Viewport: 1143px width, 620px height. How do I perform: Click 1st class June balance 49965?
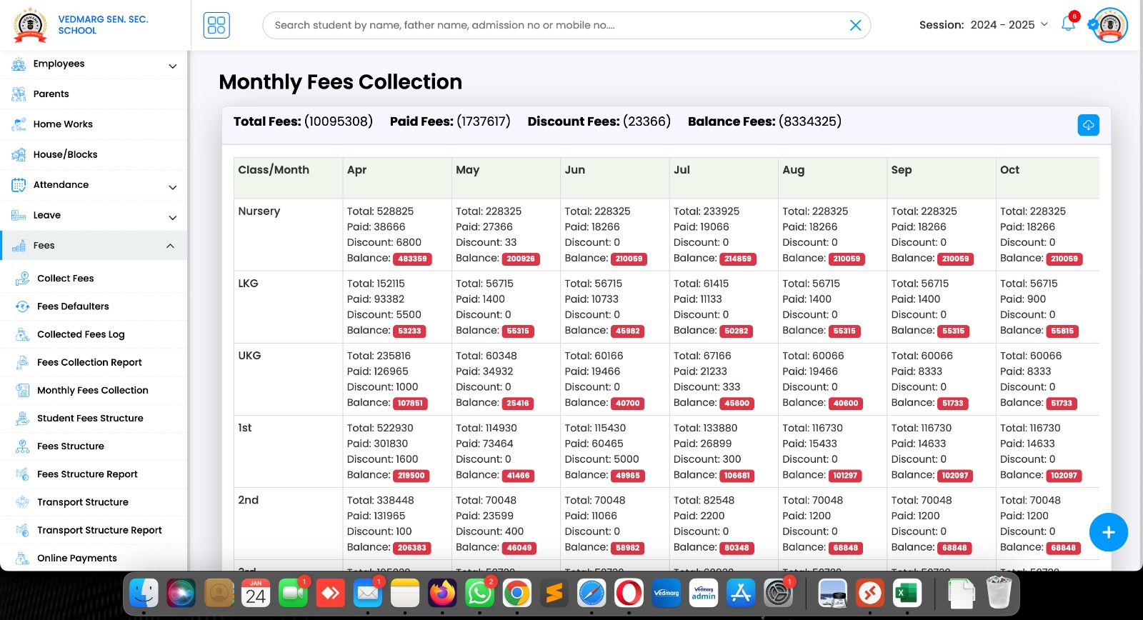click(x=628, y=475)
